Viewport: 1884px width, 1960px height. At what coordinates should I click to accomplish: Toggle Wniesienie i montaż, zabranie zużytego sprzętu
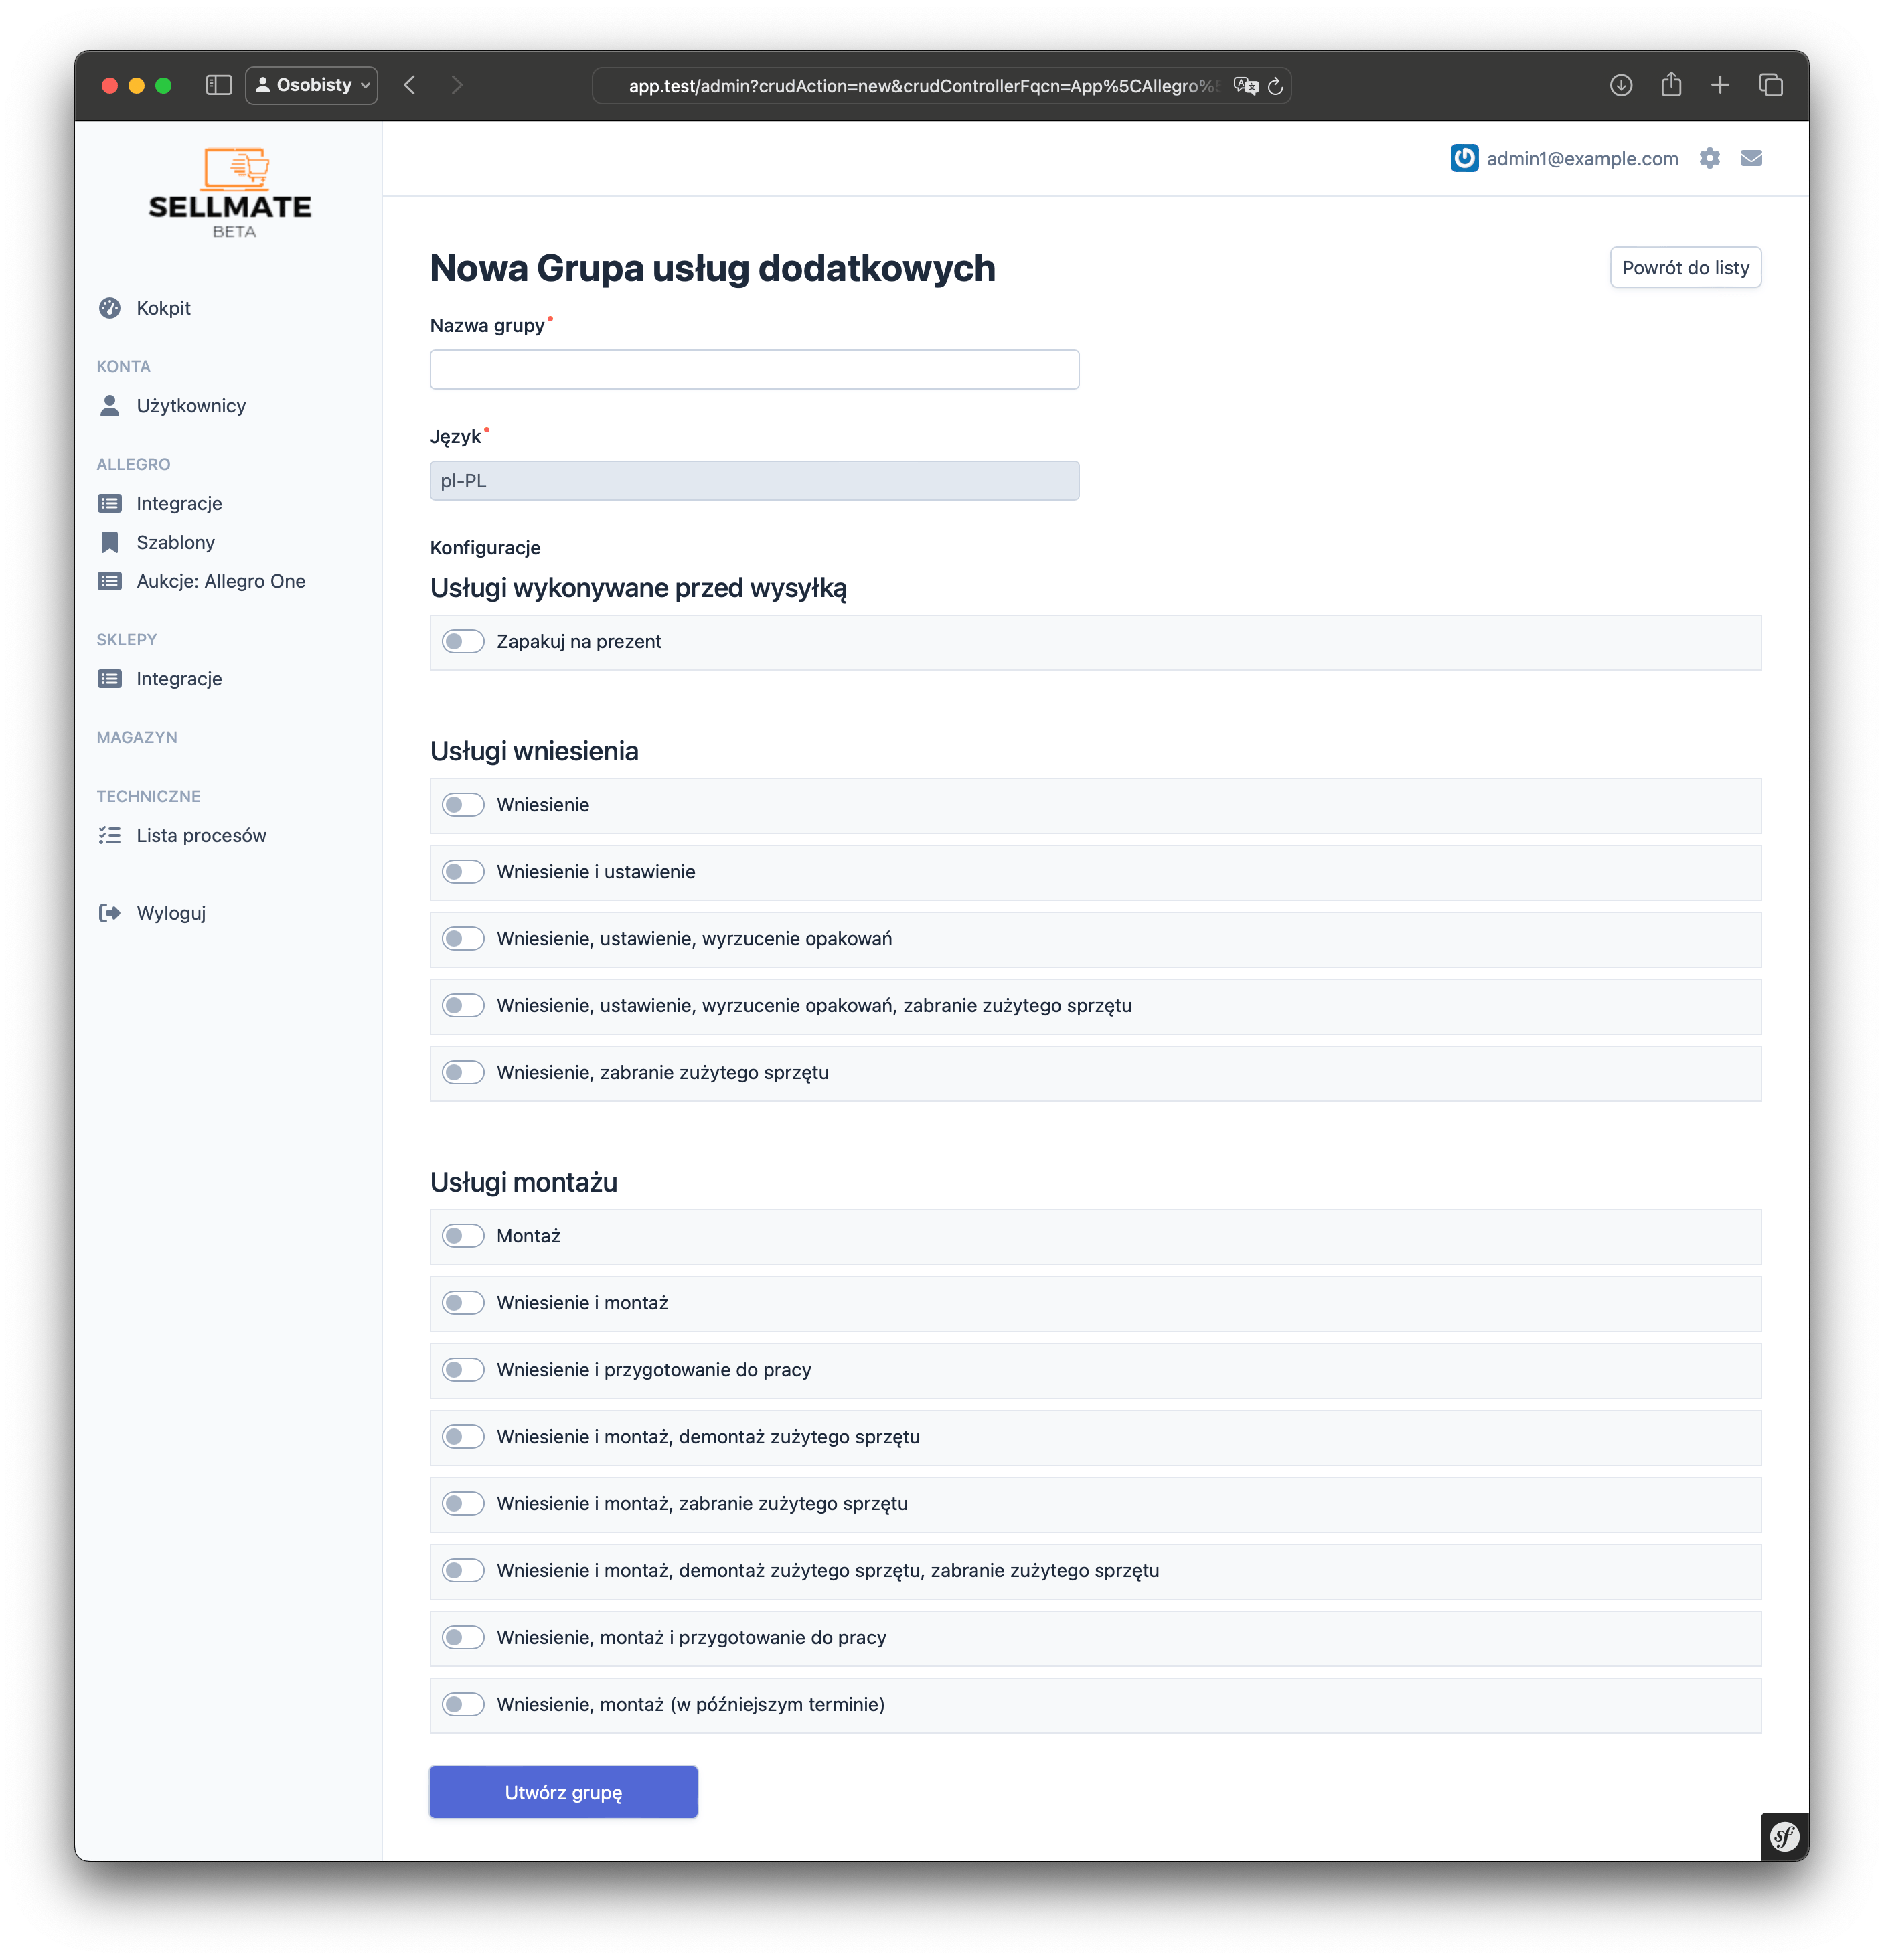(463, 1504)
